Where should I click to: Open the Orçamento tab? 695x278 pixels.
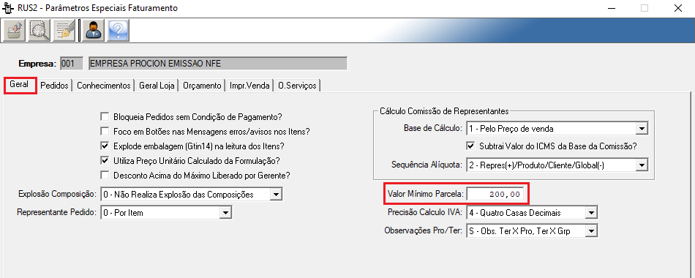[x=202, y=86]
